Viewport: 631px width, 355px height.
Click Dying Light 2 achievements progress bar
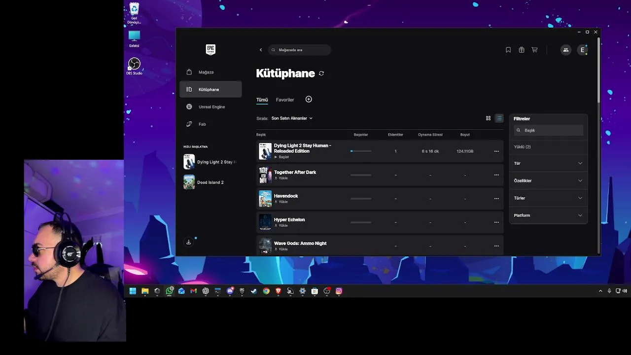(x=361, y=151)
